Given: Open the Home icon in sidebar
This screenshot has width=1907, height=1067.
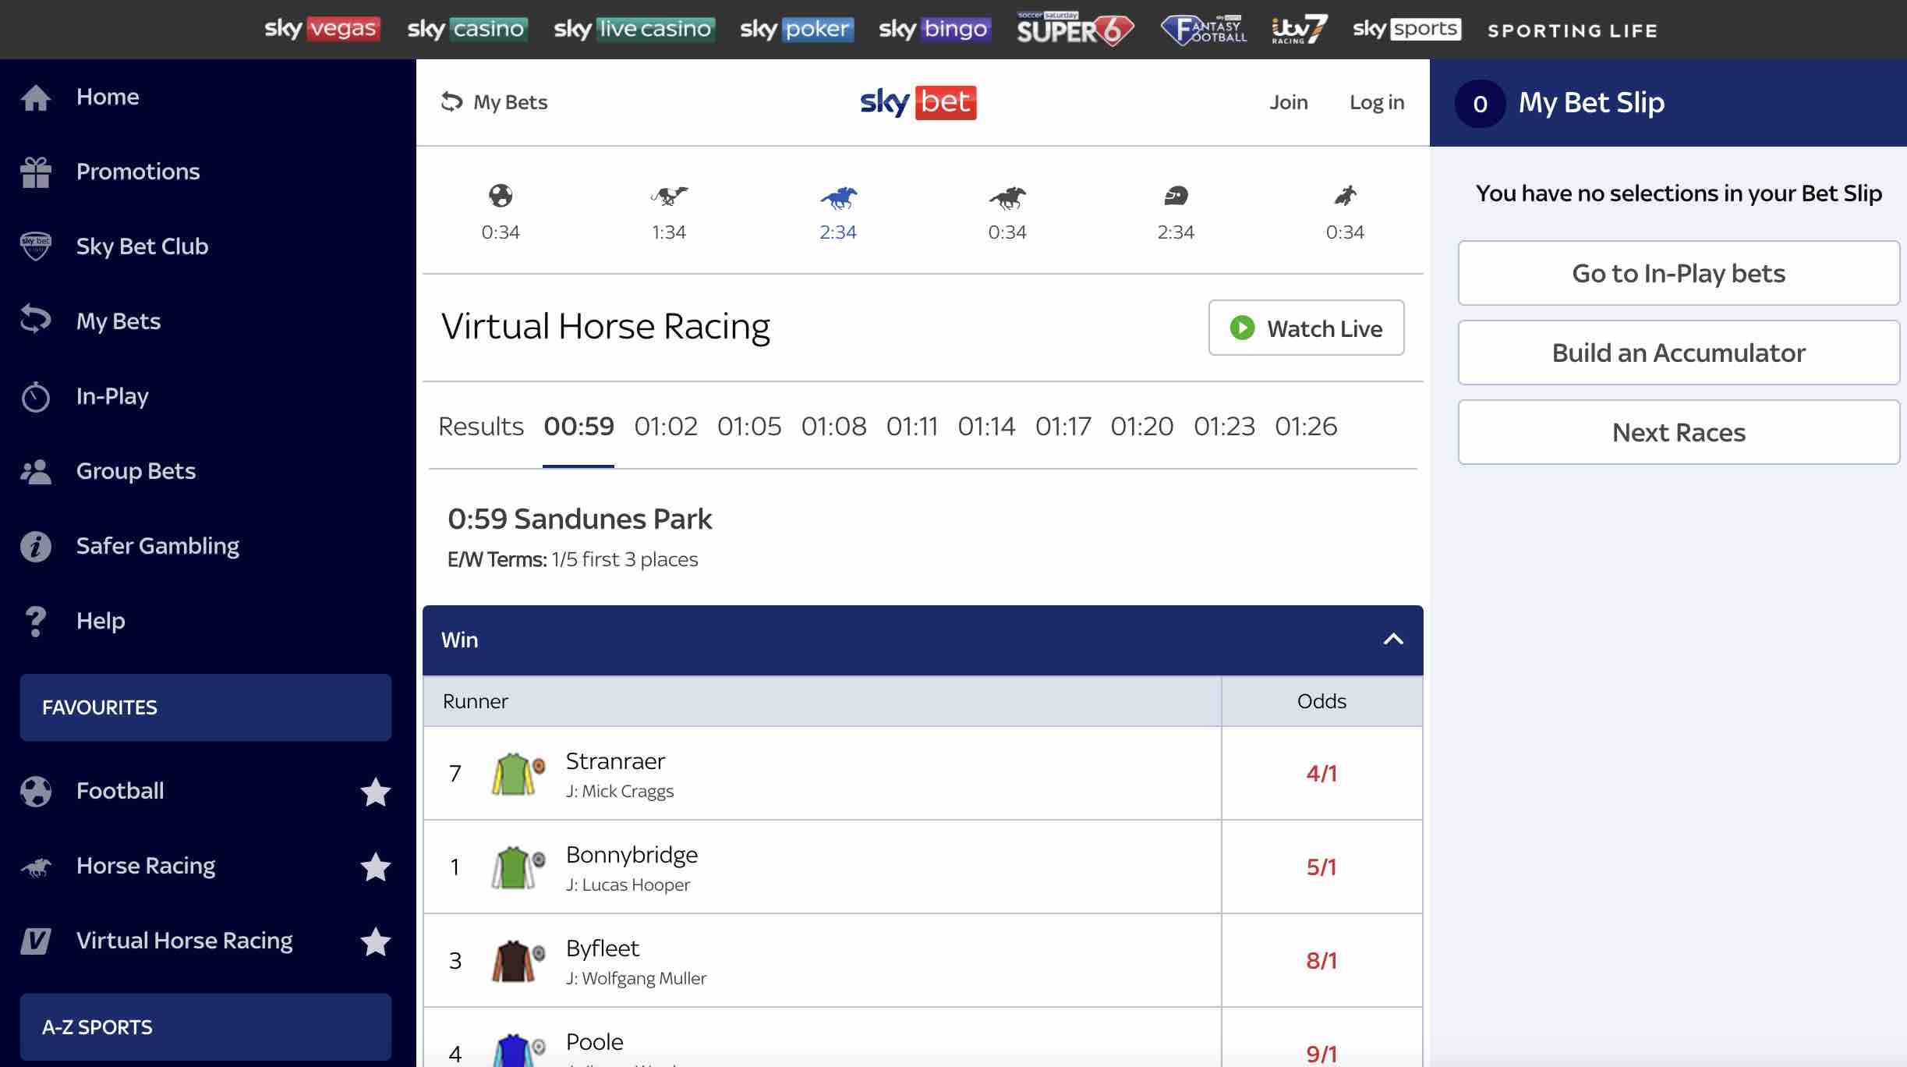Looking at the screenshot, I should (x=36, y=98).
